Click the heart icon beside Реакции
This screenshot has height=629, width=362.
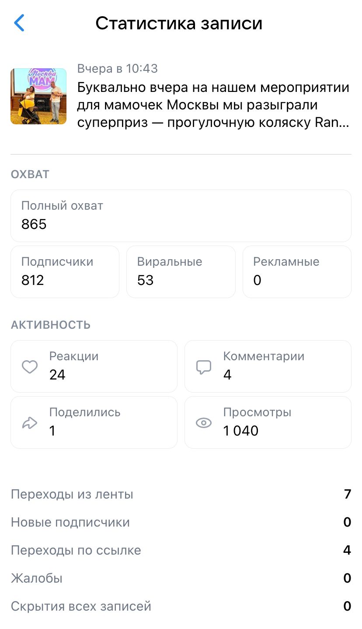pos(30,366)
